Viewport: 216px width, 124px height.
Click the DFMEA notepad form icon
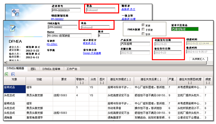pos(13,28)
